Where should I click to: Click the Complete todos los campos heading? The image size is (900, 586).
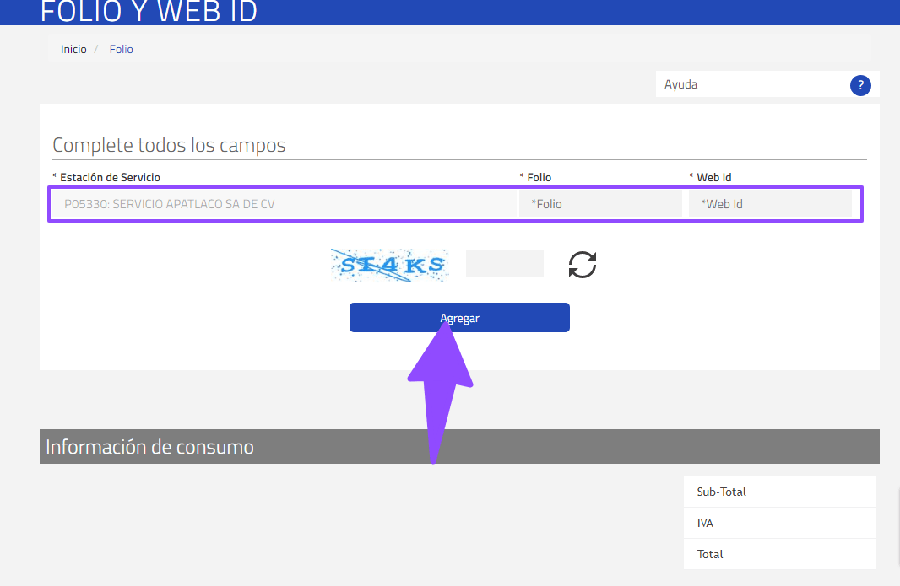[169, 145]
